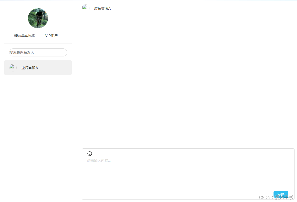This screenshot has width=297, height=202.
Task: Click contact avatar in the sidebar list
Action: click(13, 68)
